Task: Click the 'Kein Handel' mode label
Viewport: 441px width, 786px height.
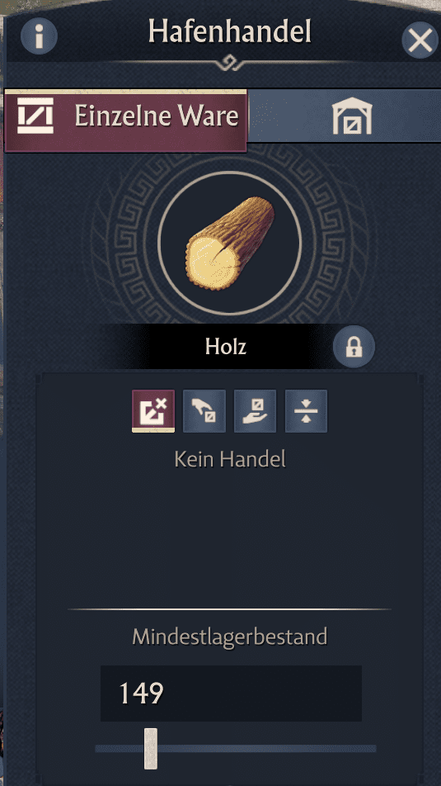Action: (x=230, y=459)
